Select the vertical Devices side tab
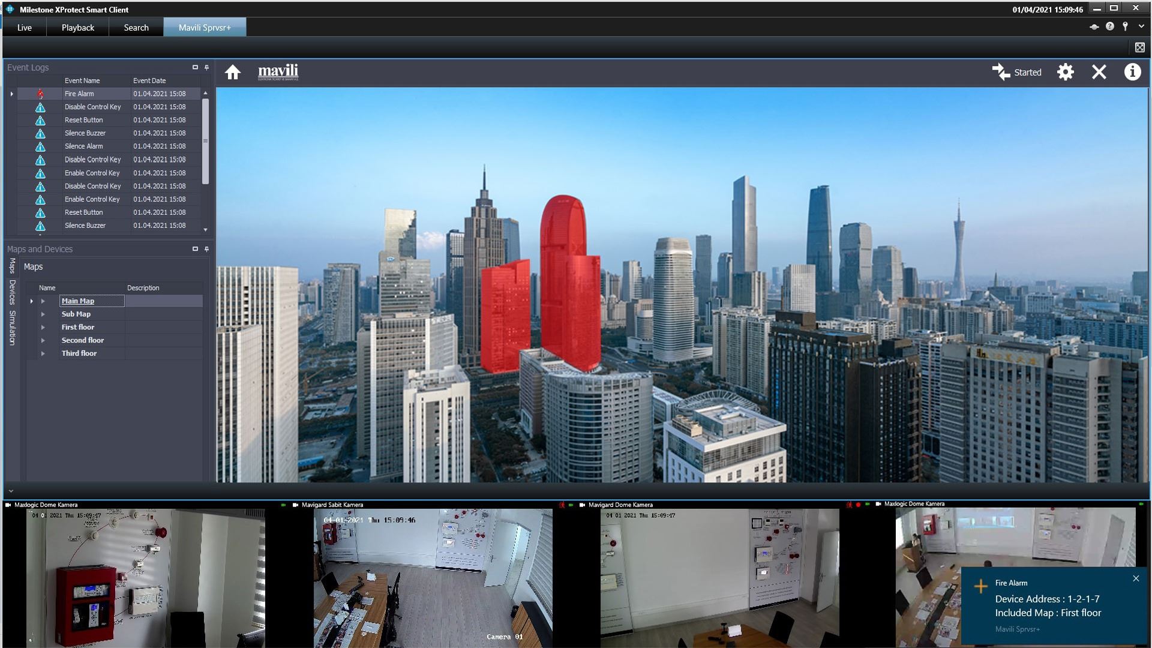1152x648 pixels. (12, 292)
